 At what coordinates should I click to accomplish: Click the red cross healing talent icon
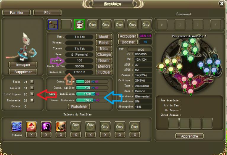click(31, 127)
